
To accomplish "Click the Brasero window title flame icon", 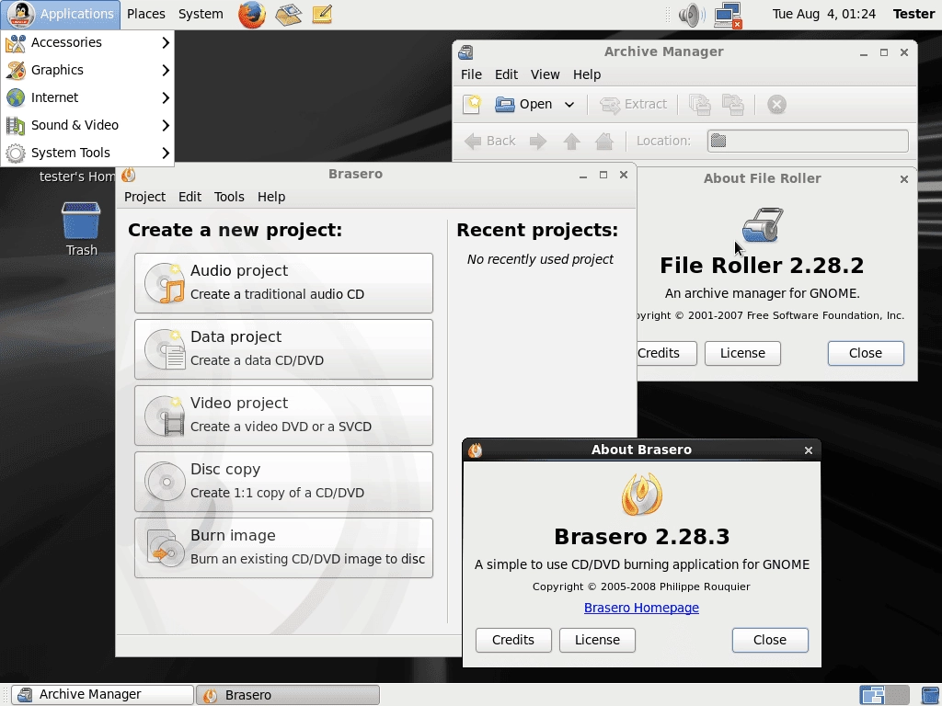I will point(128,175).
